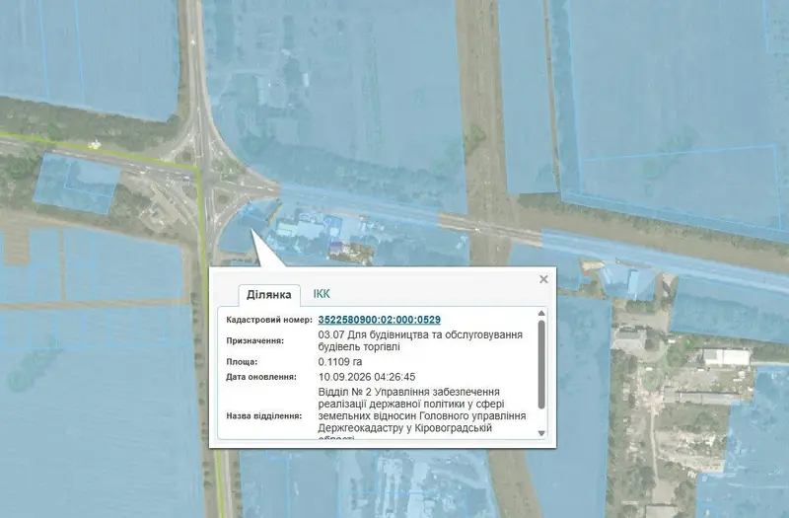Image resolution: width=789 pixels, height=518 pixels.
Task: Open cadastral number link 3522580900:02:000:0529
Action: 380,320
